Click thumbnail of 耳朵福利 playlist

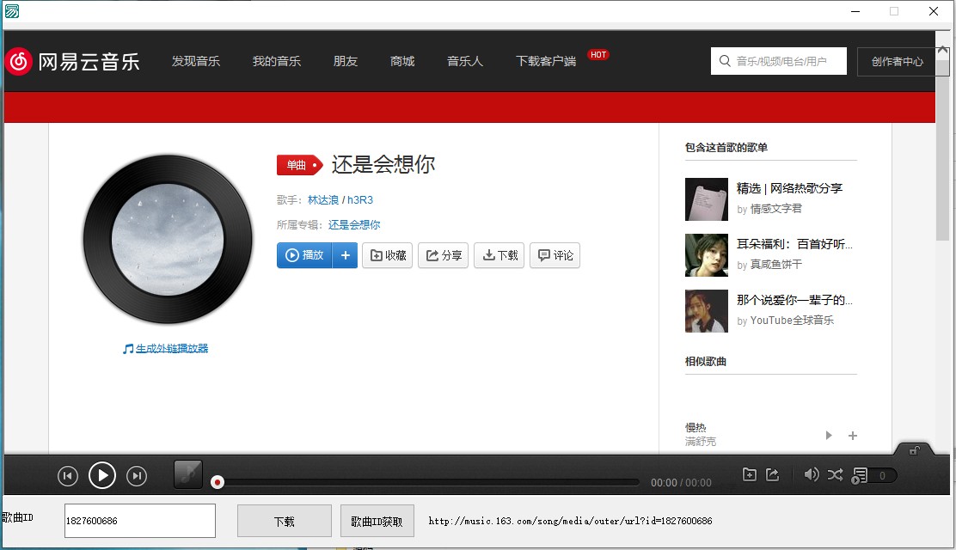pos(707,255)
